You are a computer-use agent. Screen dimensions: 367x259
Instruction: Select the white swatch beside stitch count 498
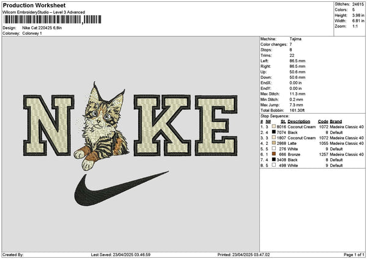273,165
